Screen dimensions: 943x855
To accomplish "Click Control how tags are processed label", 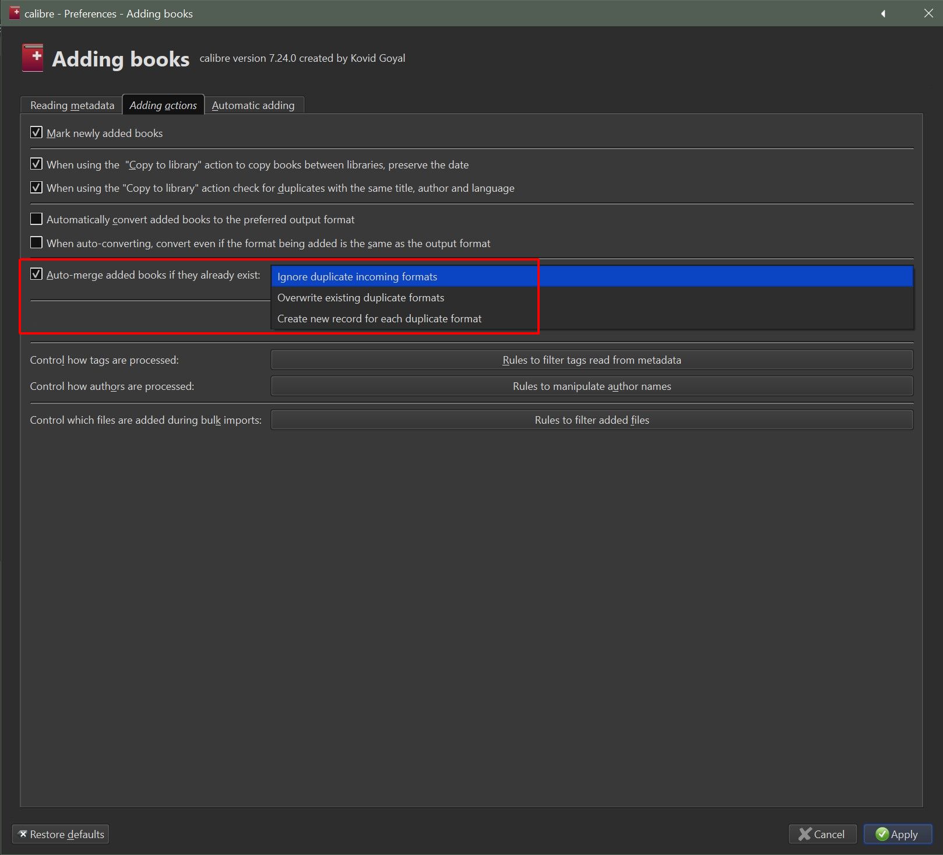I will 104,360.
